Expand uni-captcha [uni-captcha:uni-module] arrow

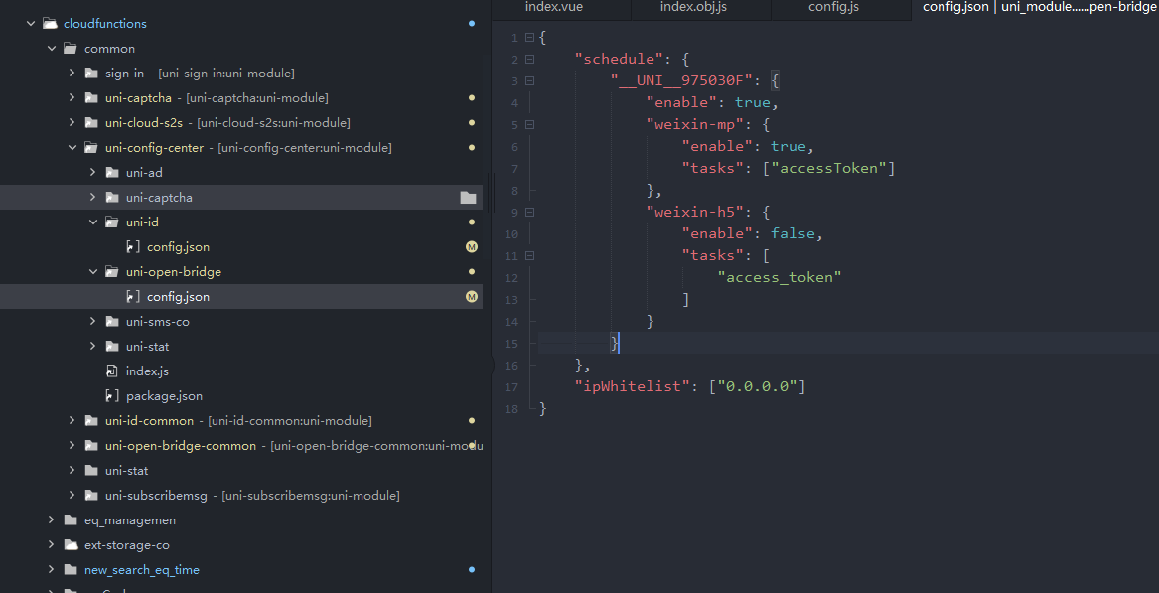[72, 97]
